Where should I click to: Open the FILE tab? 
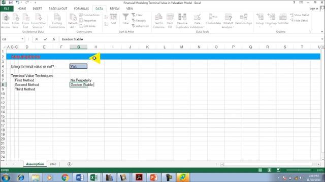(7, 9)
